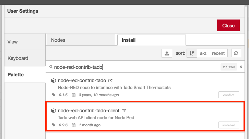Click the installed button for tado-client
The height and width of the screenshot is (139, 249).
tap(228, 125)
